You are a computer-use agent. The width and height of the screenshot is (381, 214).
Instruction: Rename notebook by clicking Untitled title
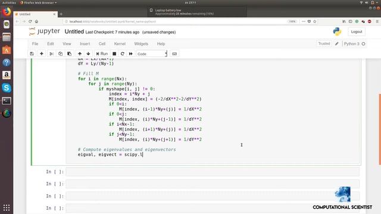pyautogui.click(x=74, y=32)
